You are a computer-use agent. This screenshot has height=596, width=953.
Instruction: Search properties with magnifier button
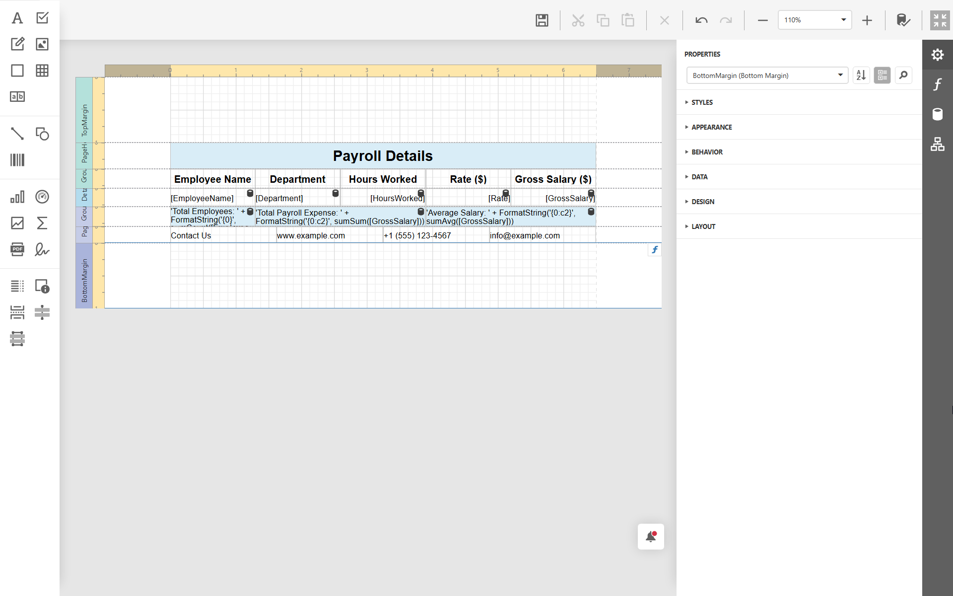pos(903,75)
